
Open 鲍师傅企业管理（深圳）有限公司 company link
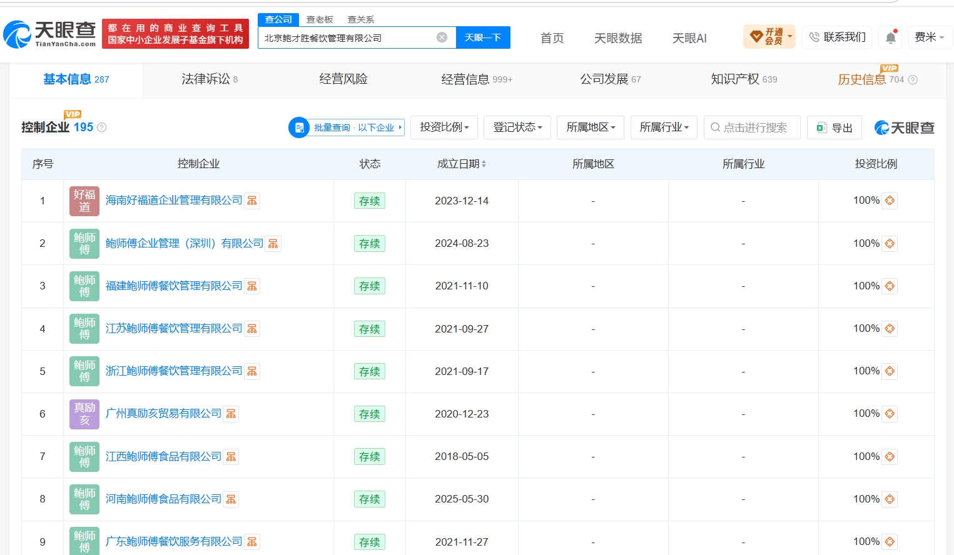coord(185,244)
